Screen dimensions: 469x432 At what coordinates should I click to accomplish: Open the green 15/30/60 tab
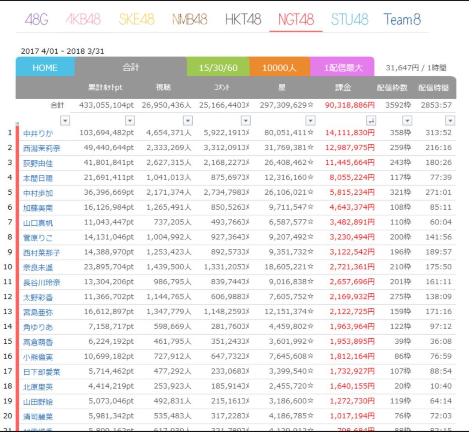click(218, 68)
